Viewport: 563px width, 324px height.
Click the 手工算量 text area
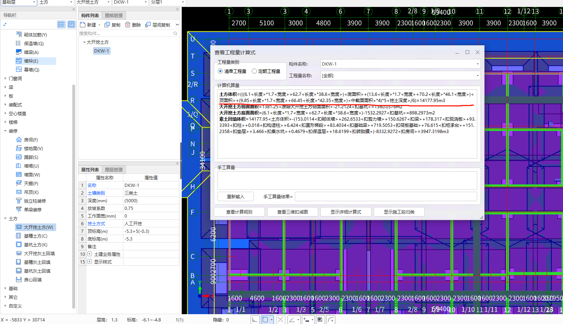(347, 180)
